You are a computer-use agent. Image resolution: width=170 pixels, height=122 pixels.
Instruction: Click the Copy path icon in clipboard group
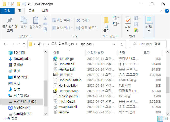click(45, 24)
